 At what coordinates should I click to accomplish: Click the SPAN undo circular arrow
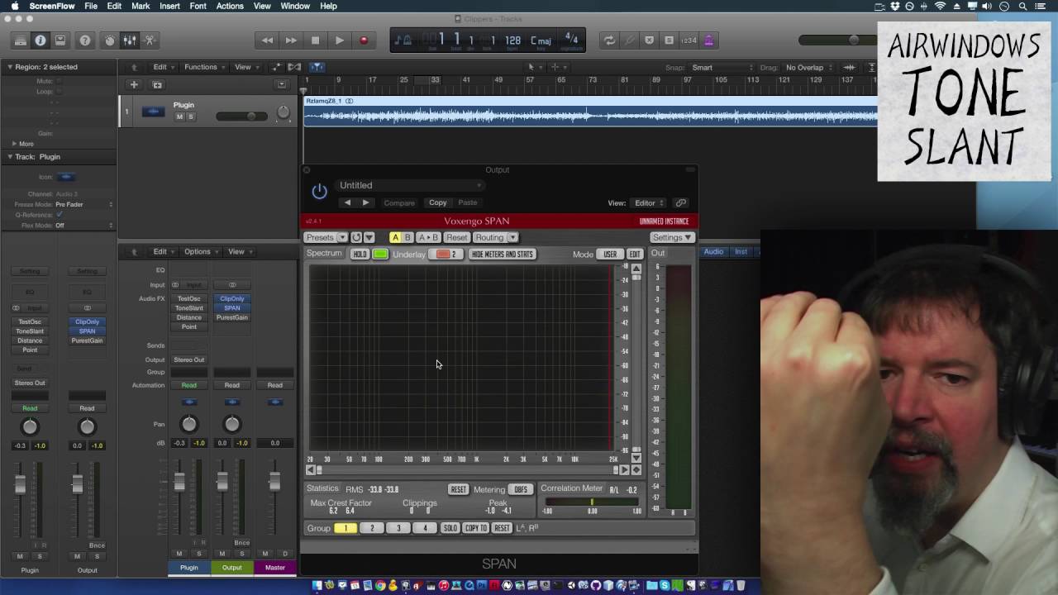coord(356,237)
